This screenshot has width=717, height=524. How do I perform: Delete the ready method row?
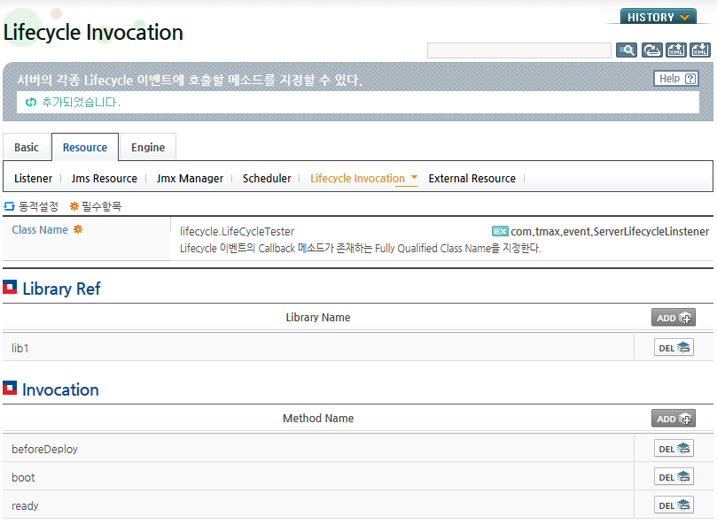674,505
